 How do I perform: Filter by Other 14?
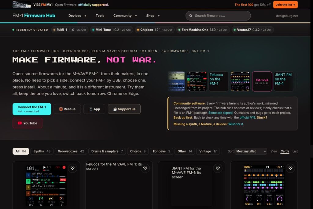185,151
